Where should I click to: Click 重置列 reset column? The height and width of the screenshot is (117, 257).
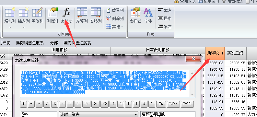pyautogui.click(x=115, y=11)
